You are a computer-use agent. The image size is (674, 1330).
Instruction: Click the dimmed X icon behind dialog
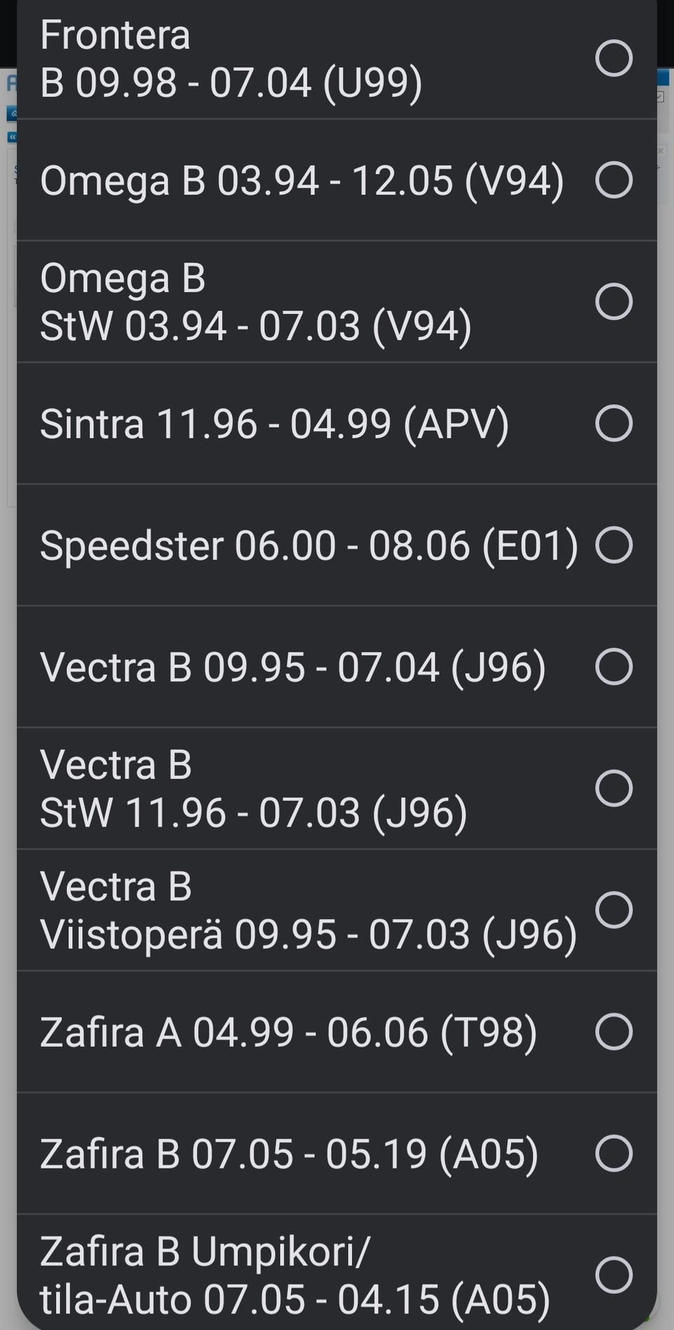coord(661,151)
